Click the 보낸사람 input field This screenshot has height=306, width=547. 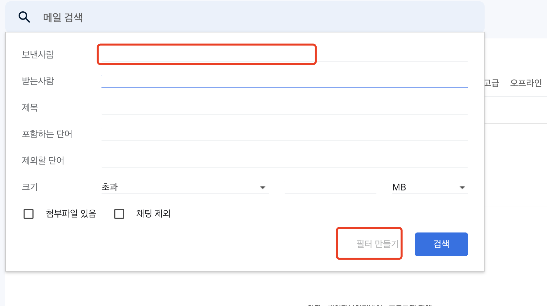(x=284, y=55)
